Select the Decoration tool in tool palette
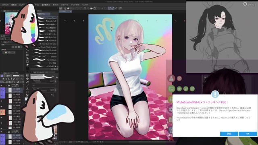258x145 pixels. (x=27, y=62)
